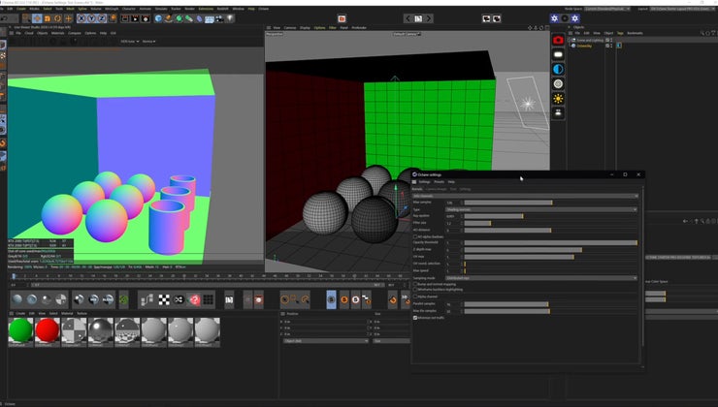Image resolution: width=718 pixels, height=407 pixels.
Task: Open the Size dropdown in coordinates panel
Action: 392,341
